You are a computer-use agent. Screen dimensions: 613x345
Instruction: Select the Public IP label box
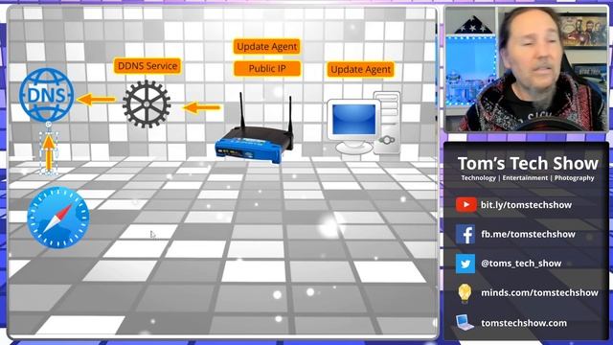pyautogui.click(x=267, y=68)
